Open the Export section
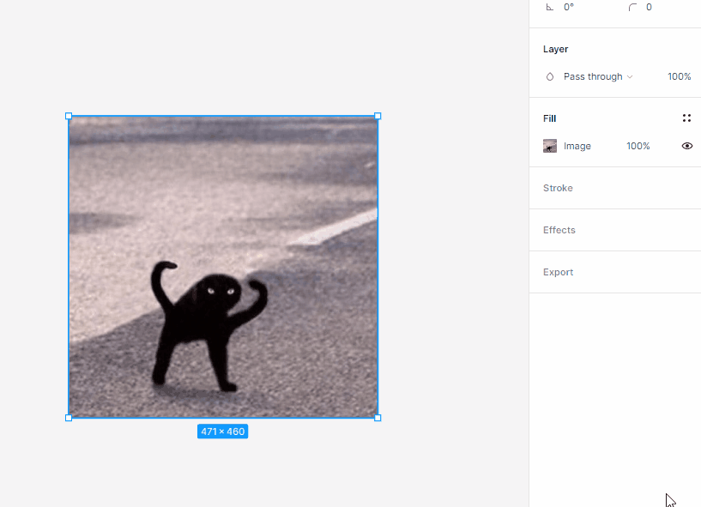Screen dimensions: 701x507 pyautogui.click(x=558, y=272)
